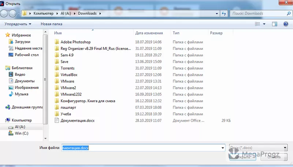Click the Документы library icon

coord(11,81)
